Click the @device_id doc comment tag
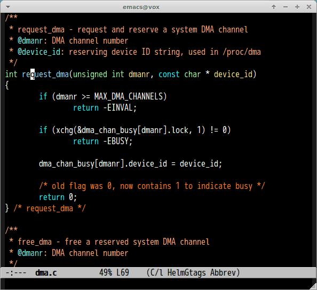 pos(39,52)
